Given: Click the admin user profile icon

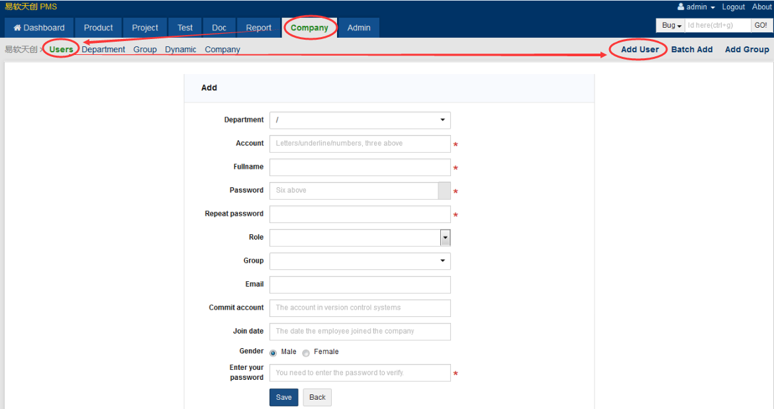Looking at the screenshot, I should click(x=681, y=7).
